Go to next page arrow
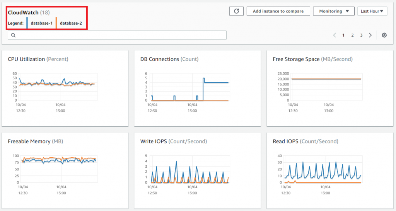Screen dimensions: 396x211 [370, 35]
